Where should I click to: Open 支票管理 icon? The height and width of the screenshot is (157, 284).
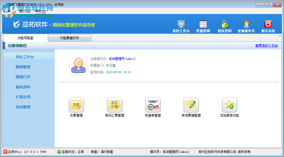point(76,105)
